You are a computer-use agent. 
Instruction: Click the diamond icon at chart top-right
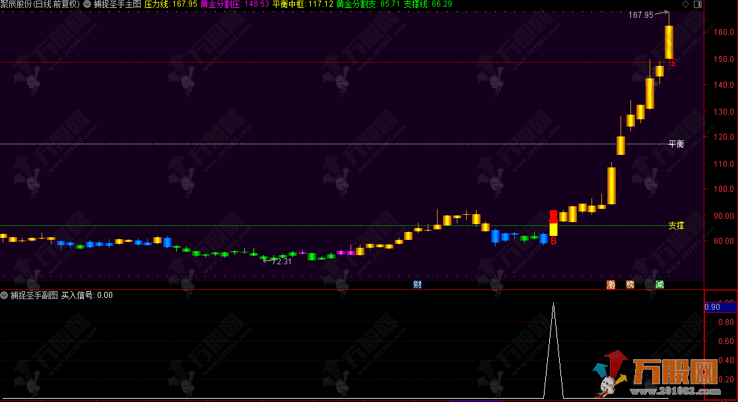[x=685, y=4]
